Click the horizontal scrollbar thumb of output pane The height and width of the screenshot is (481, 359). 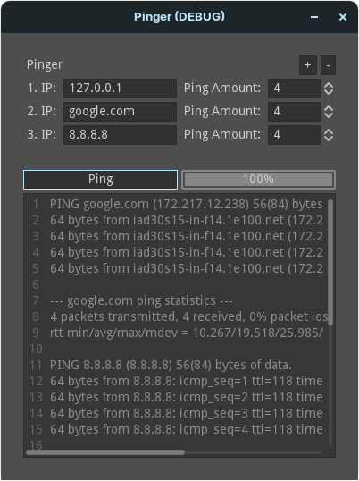click(105, 452)
